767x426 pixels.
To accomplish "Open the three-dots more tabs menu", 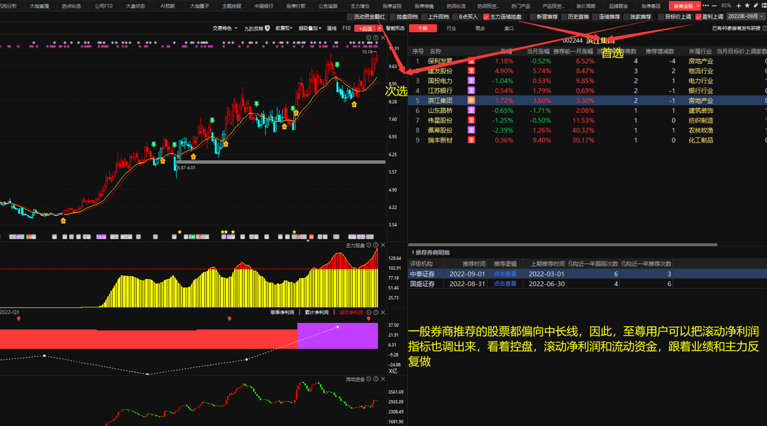I will click(x=705, y=6).
